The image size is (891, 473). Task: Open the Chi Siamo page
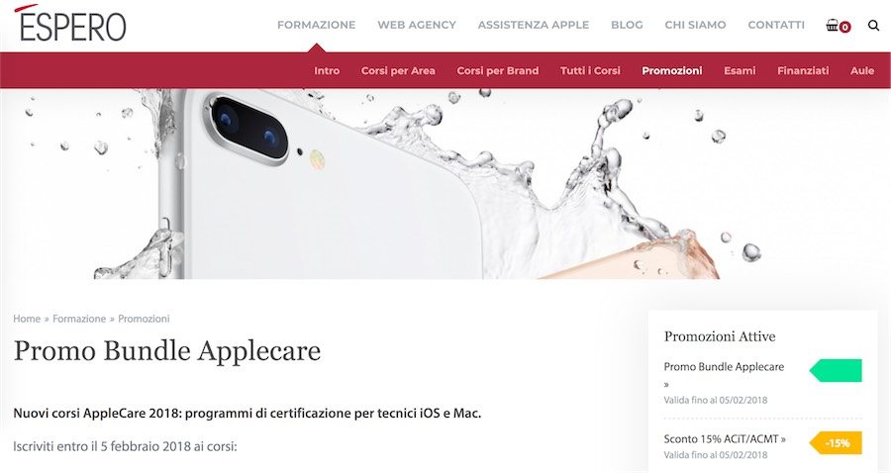point(695,25)
